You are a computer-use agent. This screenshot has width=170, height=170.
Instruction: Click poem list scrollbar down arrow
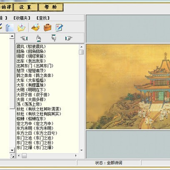81,150
